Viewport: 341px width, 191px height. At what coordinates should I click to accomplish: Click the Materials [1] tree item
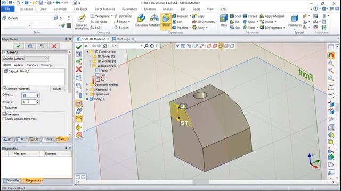coord(102,90)
